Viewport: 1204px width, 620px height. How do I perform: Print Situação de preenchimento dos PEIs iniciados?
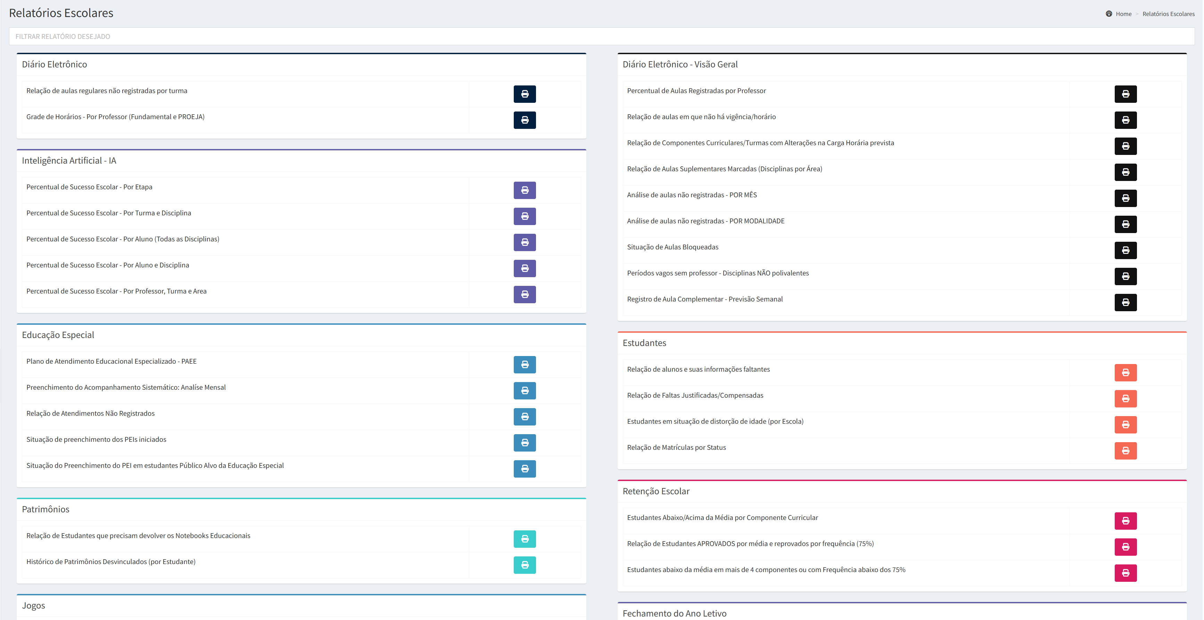coord(525,443)
